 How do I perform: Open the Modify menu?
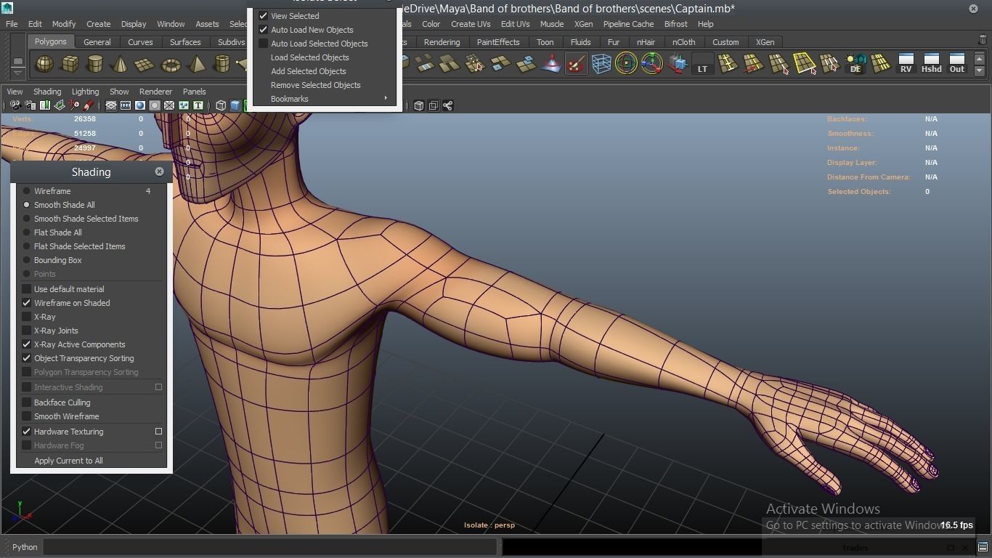click(x=64, y=24)
